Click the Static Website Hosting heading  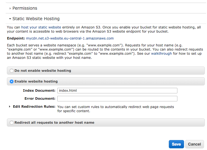tap(36, 19)
